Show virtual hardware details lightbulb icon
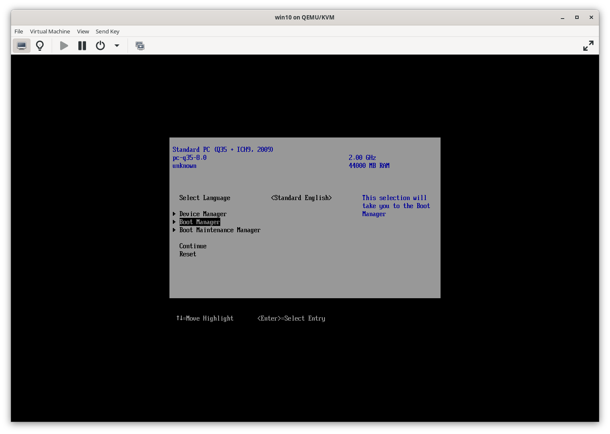The width and height of the screenshot is (610, 434). [40, 46]
